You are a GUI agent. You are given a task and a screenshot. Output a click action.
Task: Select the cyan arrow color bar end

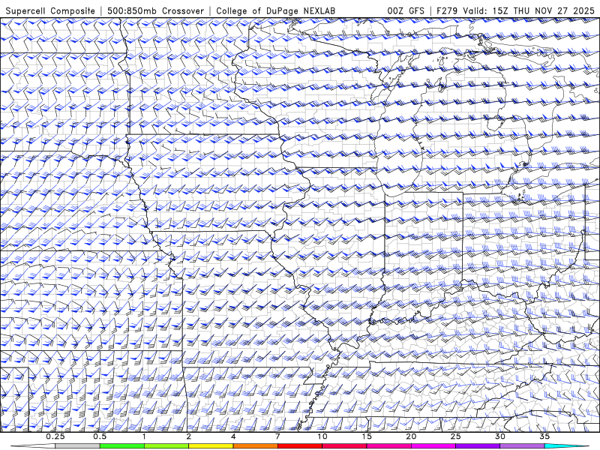tap(566, 446)
